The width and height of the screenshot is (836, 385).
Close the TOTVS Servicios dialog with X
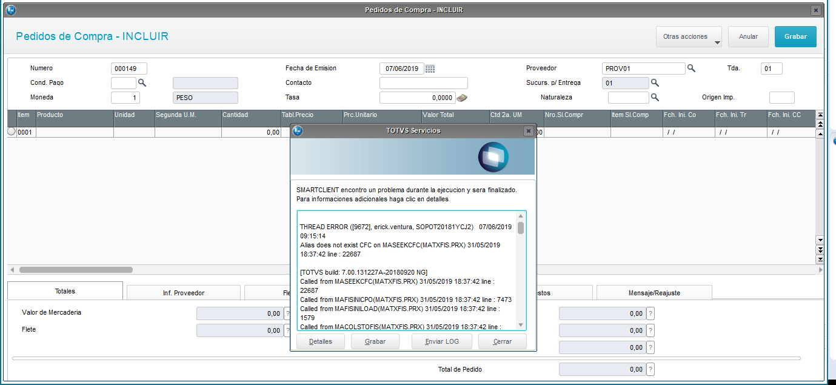(528, 130)
